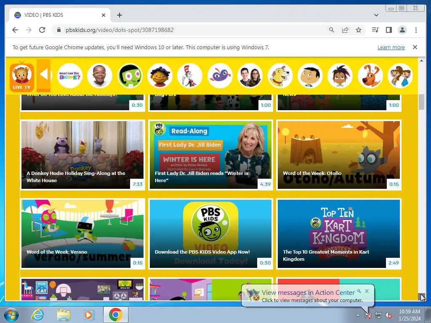Open the network tray icon

378,315
